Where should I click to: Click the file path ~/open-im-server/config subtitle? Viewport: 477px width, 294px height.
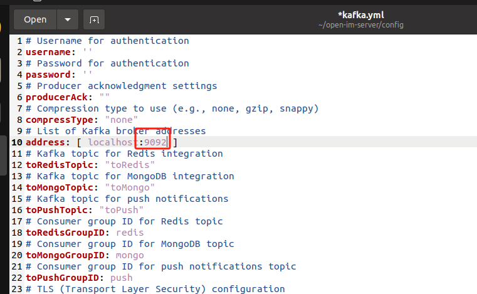point(360,25)
